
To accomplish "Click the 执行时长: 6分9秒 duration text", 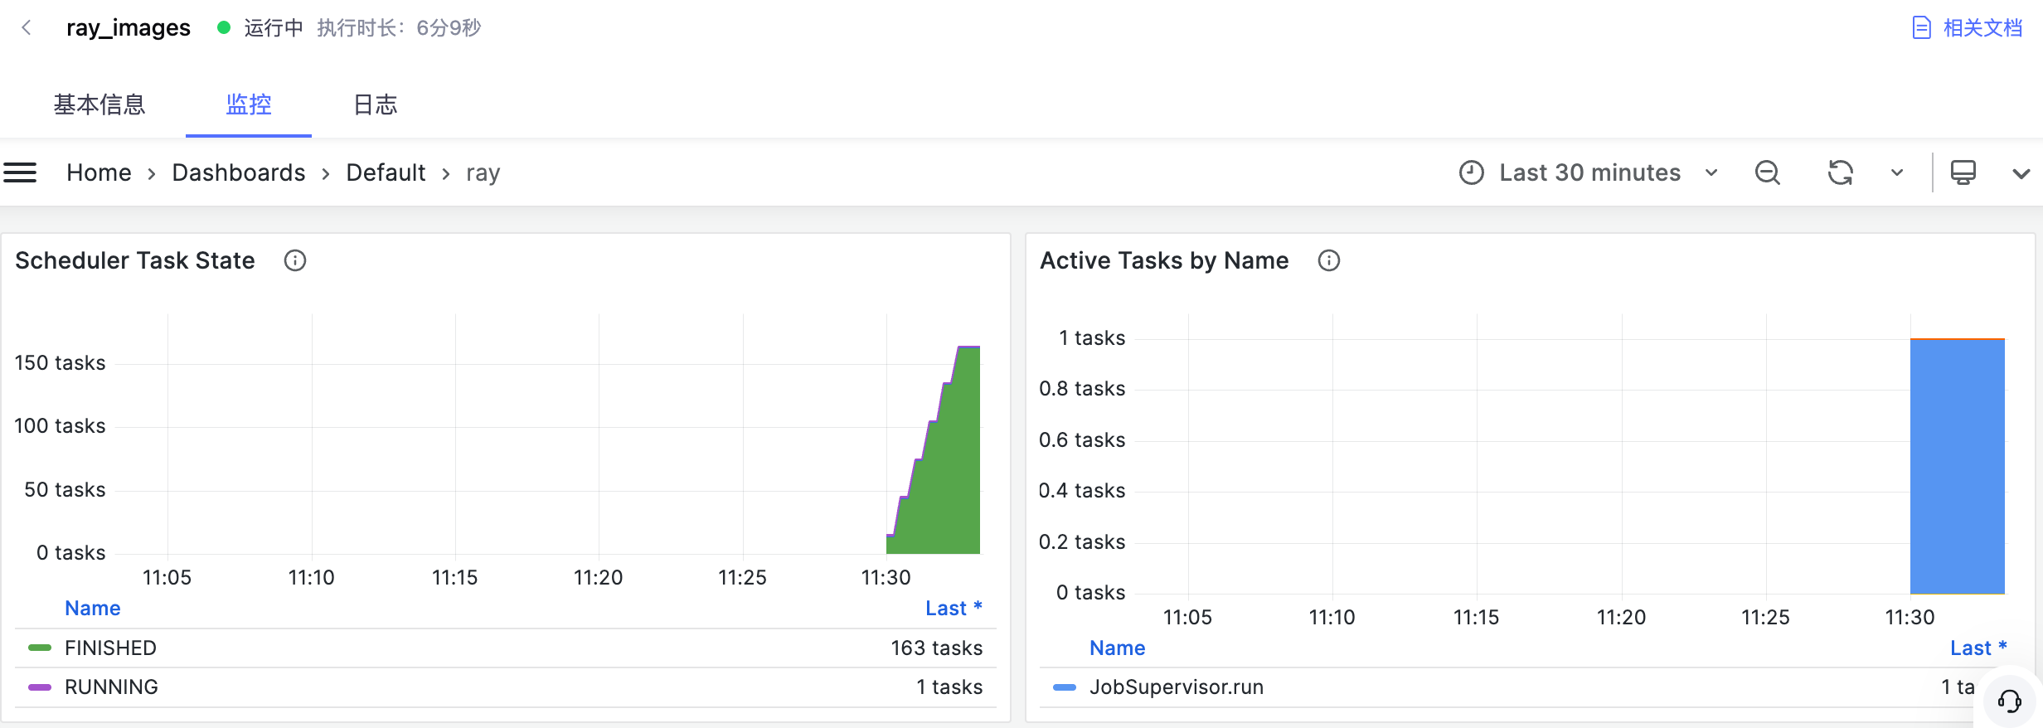I will tap(399, 28).
